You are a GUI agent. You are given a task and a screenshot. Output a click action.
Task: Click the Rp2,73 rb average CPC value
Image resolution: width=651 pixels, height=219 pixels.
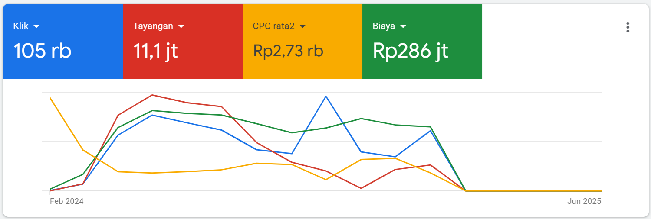[288, 51]
